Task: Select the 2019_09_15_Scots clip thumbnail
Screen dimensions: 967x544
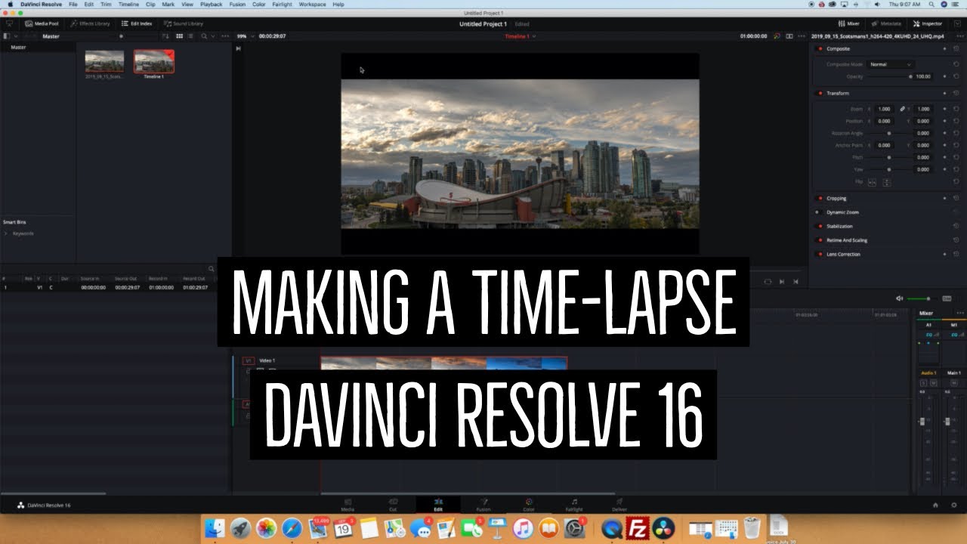Action: coord(104,61)
